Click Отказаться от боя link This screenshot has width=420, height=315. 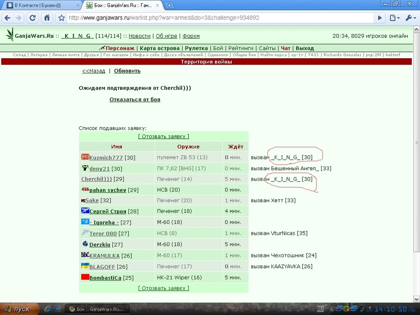coord(135,100)
